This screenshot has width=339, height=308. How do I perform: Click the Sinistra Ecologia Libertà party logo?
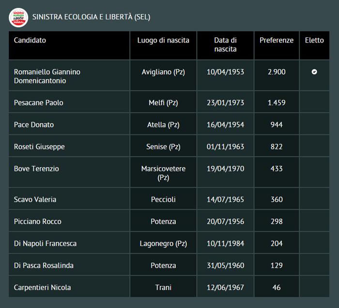pos(18,17)
